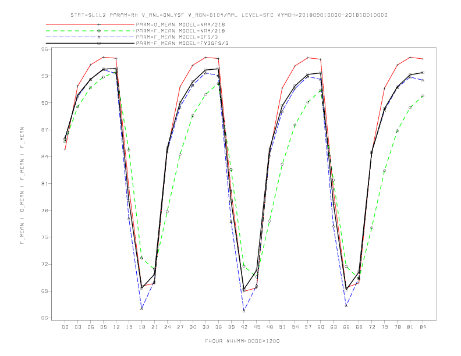
Task: Click x-axis forecast hour label 24
Action: click(x=167, y=327)
